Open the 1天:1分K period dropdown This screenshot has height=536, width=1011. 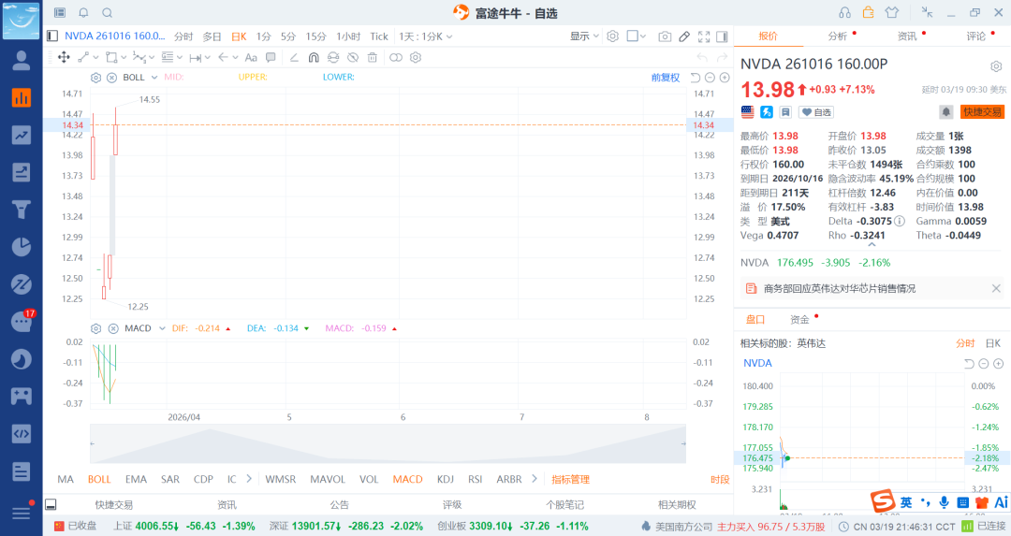pos(426,36)
